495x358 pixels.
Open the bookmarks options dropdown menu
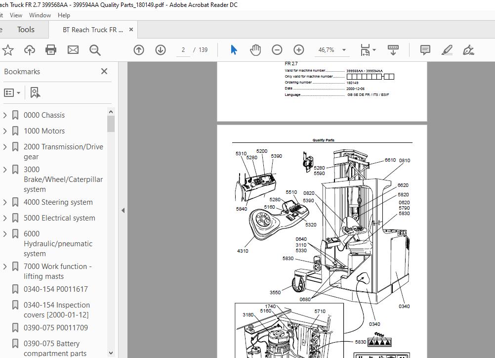[12, 92]
